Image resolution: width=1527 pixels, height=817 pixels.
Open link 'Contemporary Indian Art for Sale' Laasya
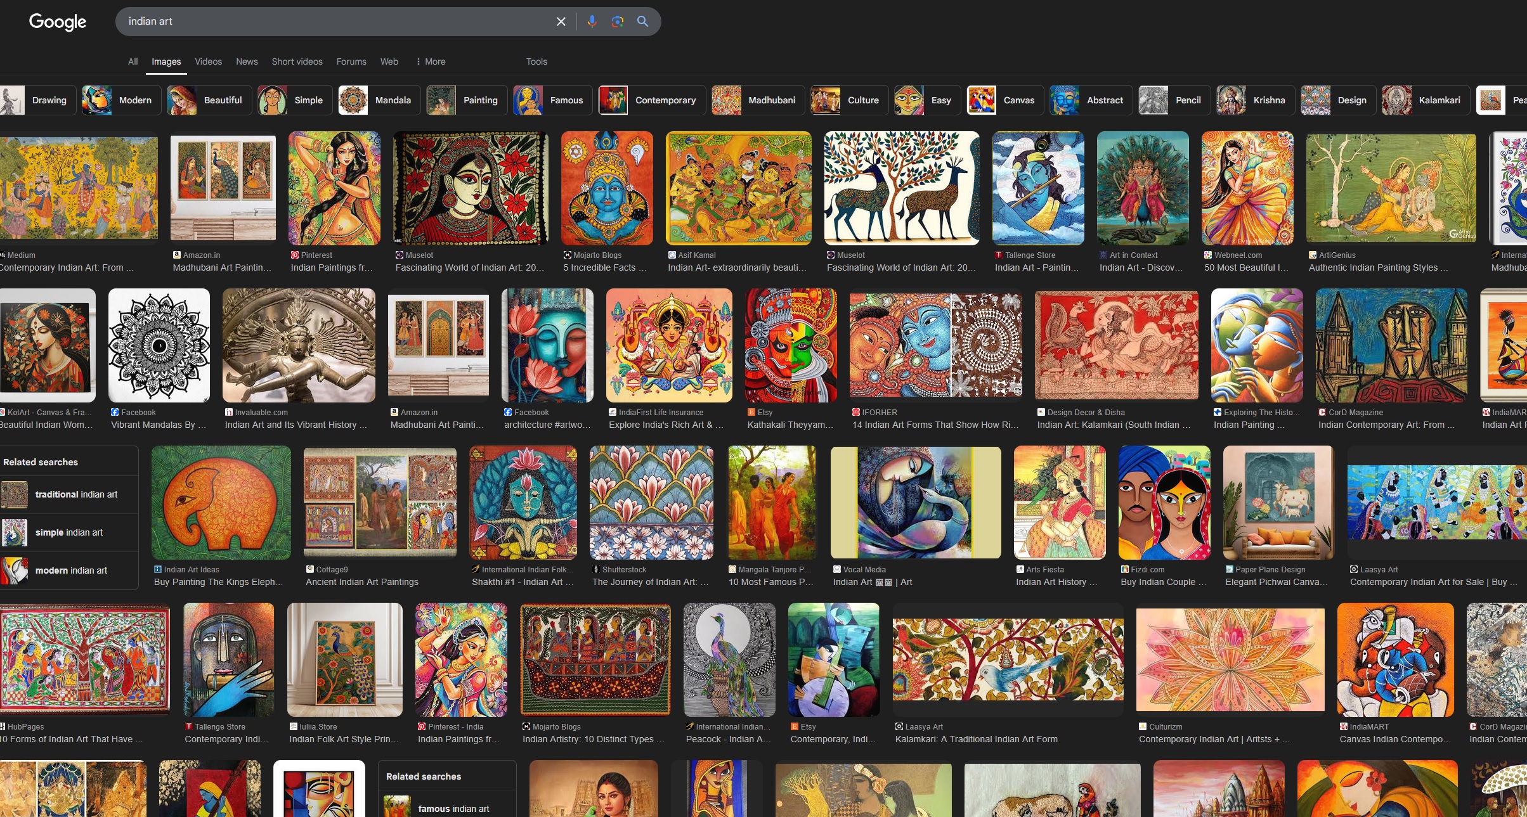[x=1434, y=582]
